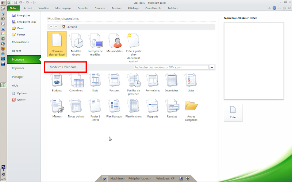Image resolution: width=292 pixels, height=182 pixels.
Task: Click the back arrow in templates navigation
Action: 51,27
